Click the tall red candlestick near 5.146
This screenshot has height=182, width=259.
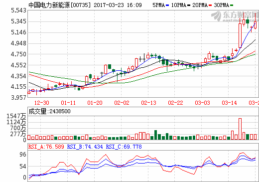click(240, 35)
